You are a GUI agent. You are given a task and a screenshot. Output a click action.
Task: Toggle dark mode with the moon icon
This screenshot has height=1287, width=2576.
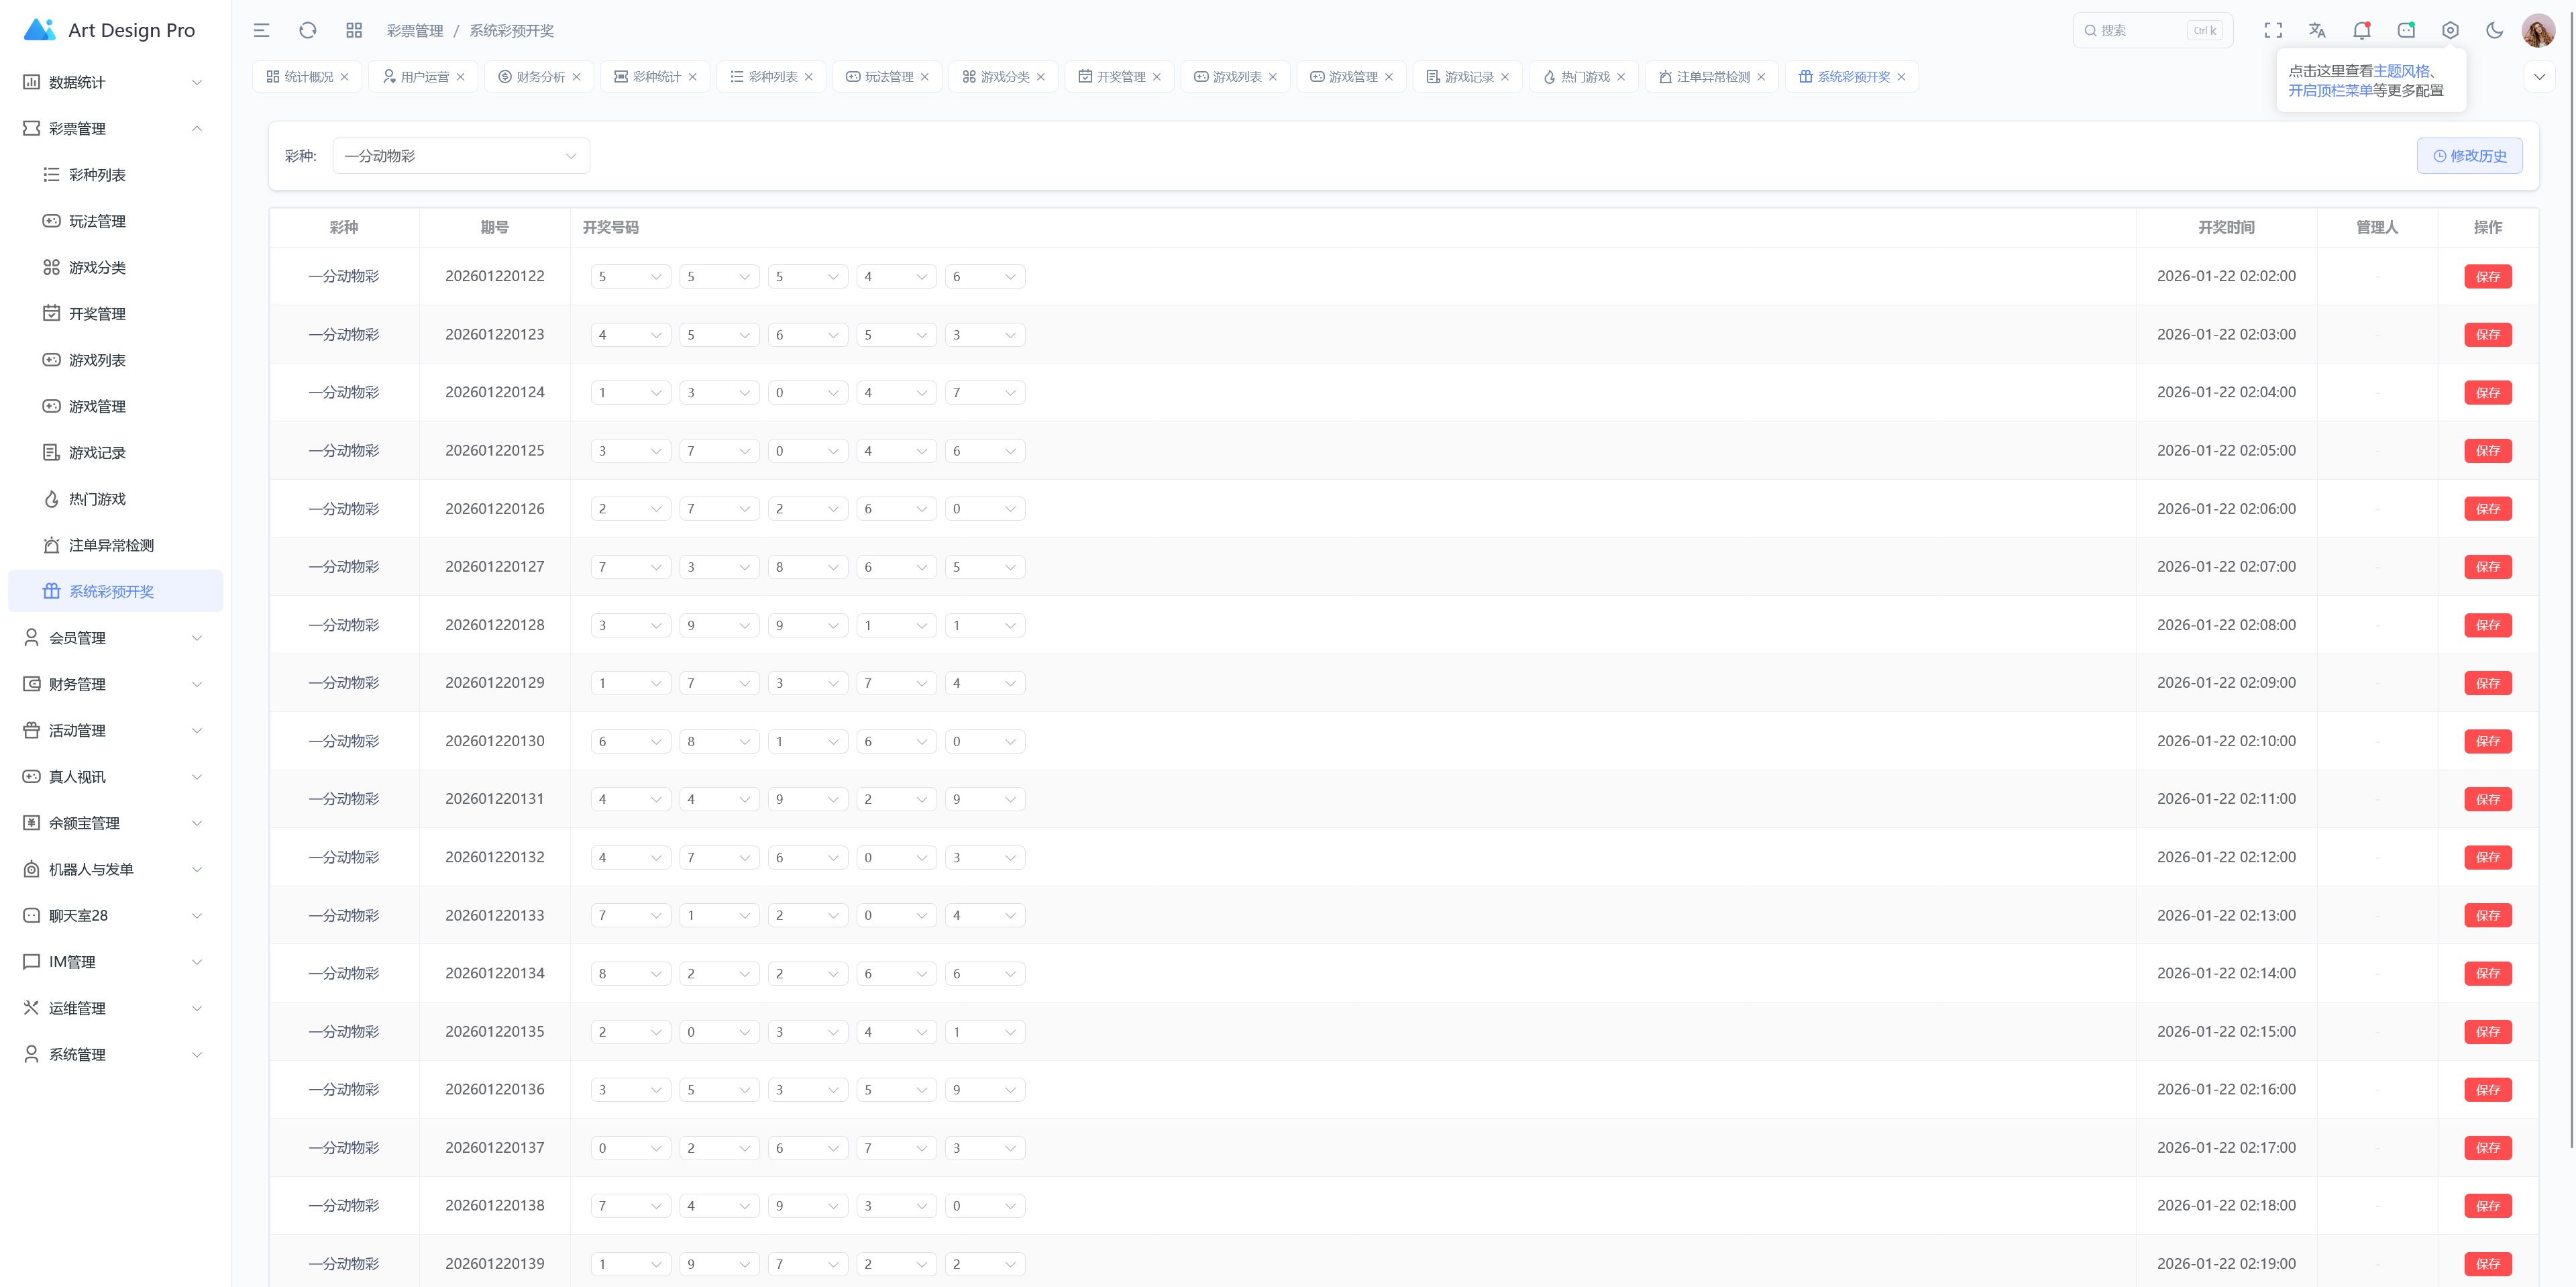[x=2494, y=30]
